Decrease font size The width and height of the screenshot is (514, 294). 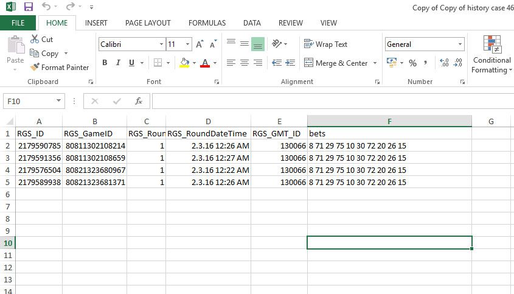click(213, 44)
